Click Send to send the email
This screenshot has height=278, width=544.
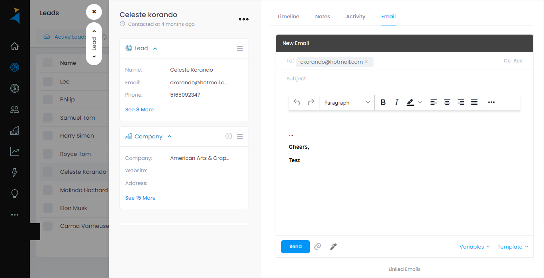click(x=295, y=247)
